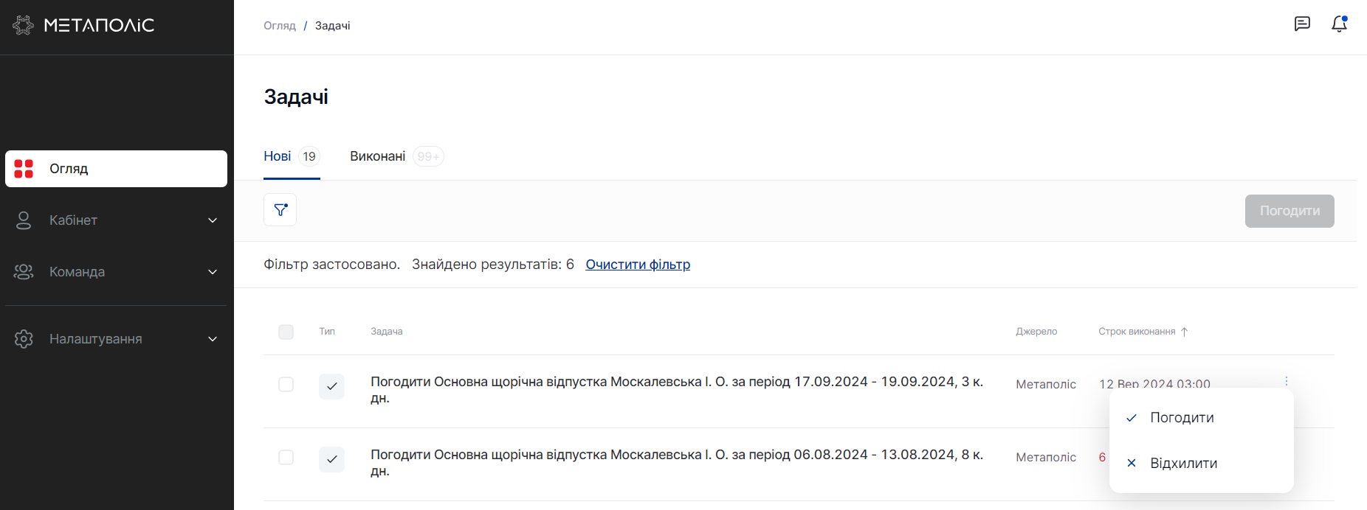This screenshot has height=510, width=1367.
Task: Click the Метаполіс logo icon
Action: click(24, 25)
